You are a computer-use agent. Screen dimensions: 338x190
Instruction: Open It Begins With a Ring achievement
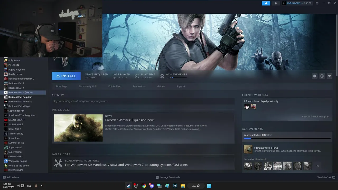[x=287, y=149]
